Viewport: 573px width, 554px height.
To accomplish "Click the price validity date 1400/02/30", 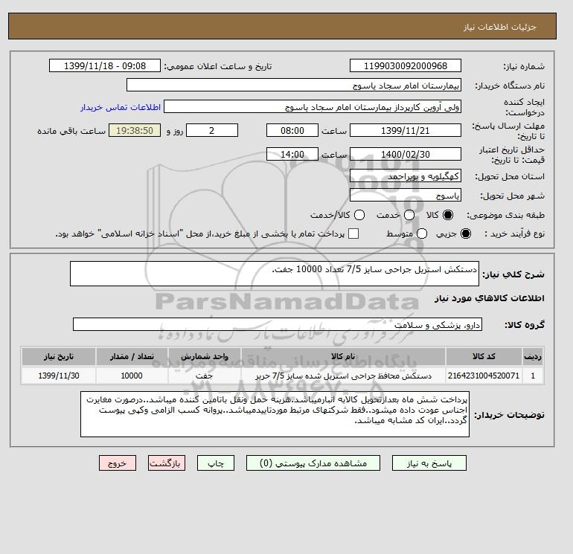I will pos(406,154).
